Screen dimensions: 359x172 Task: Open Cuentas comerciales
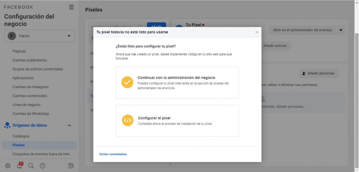(30, 96)
